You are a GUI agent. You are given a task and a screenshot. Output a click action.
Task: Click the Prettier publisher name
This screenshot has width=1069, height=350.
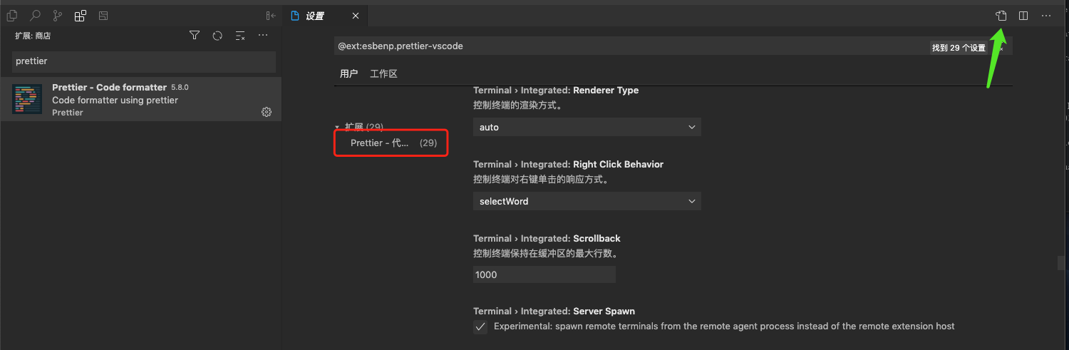(68, 113)
